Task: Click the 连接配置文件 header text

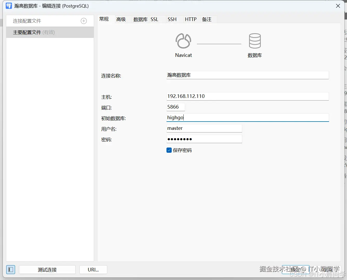Action: coord(27,21)
